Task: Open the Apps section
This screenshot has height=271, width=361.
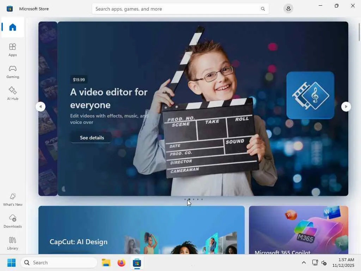Action: pos(13,50)
